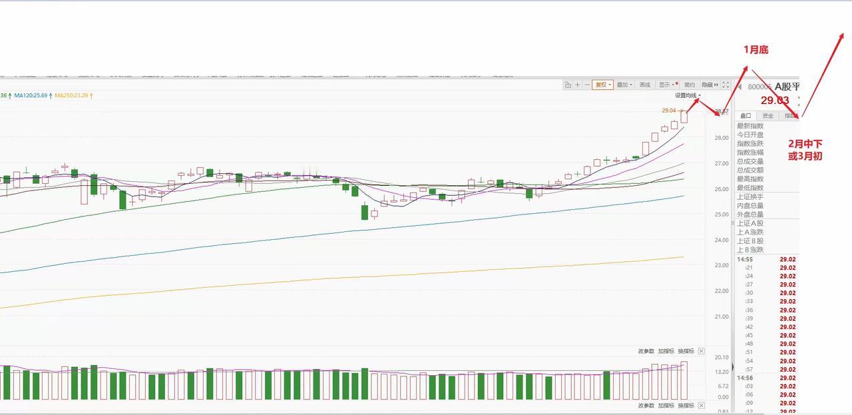Collapse right panel with divider arrow

tap(733, 366)
